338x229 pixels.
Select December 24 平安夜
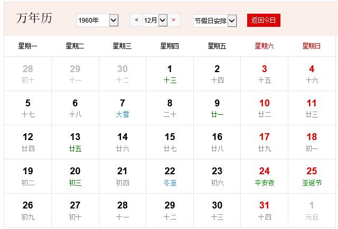pos(264,176)
